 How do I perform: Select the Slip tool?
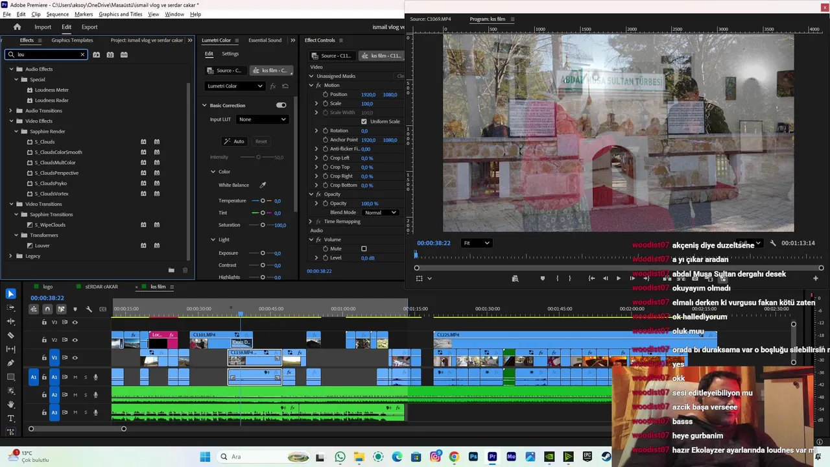tap(10, 349)
